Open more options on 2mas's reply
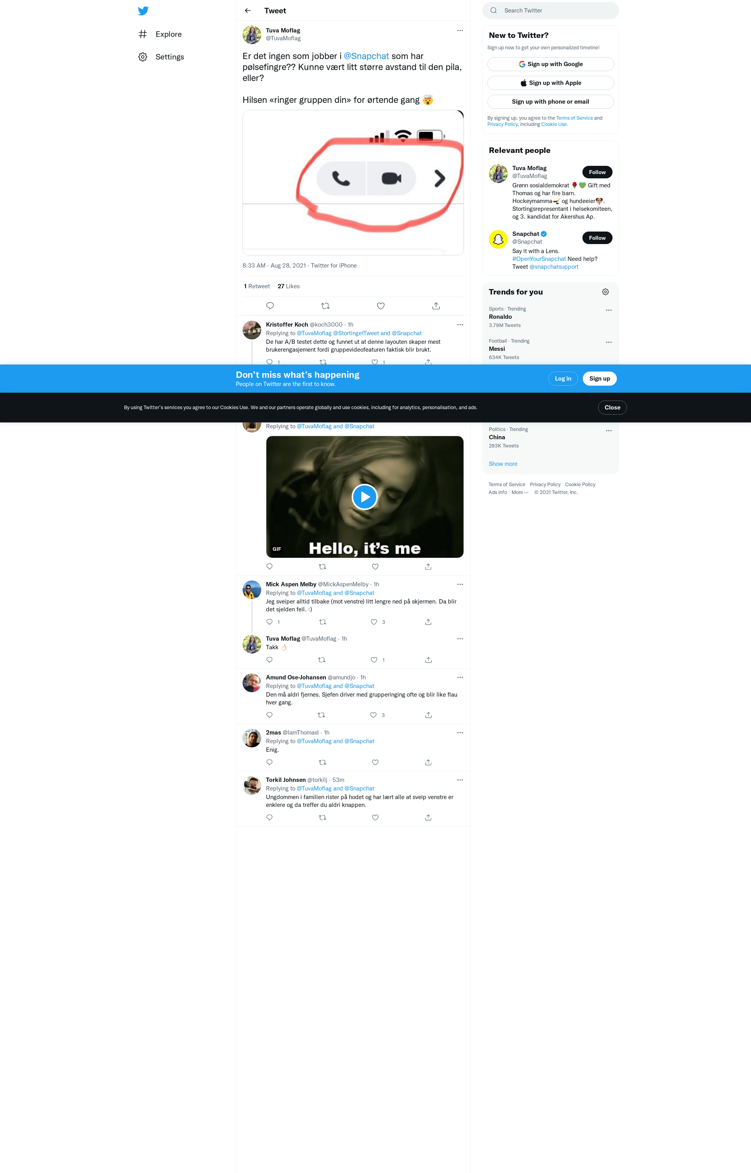Screen dimensions: 751x1173 pos(460,733)
